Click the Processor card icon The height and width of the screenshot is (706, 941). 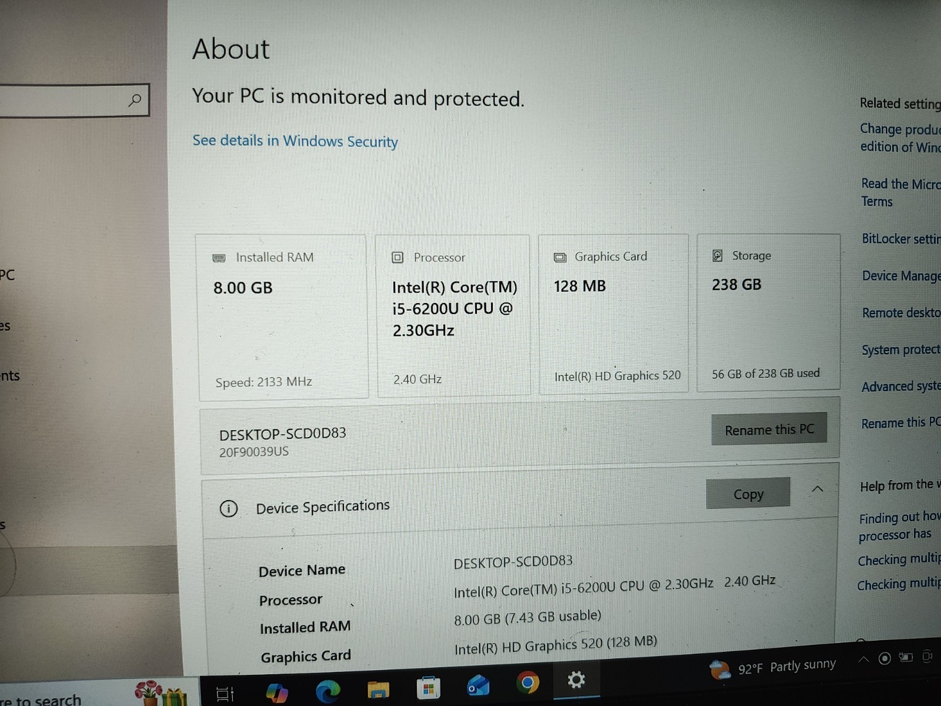tap(398, 258)
